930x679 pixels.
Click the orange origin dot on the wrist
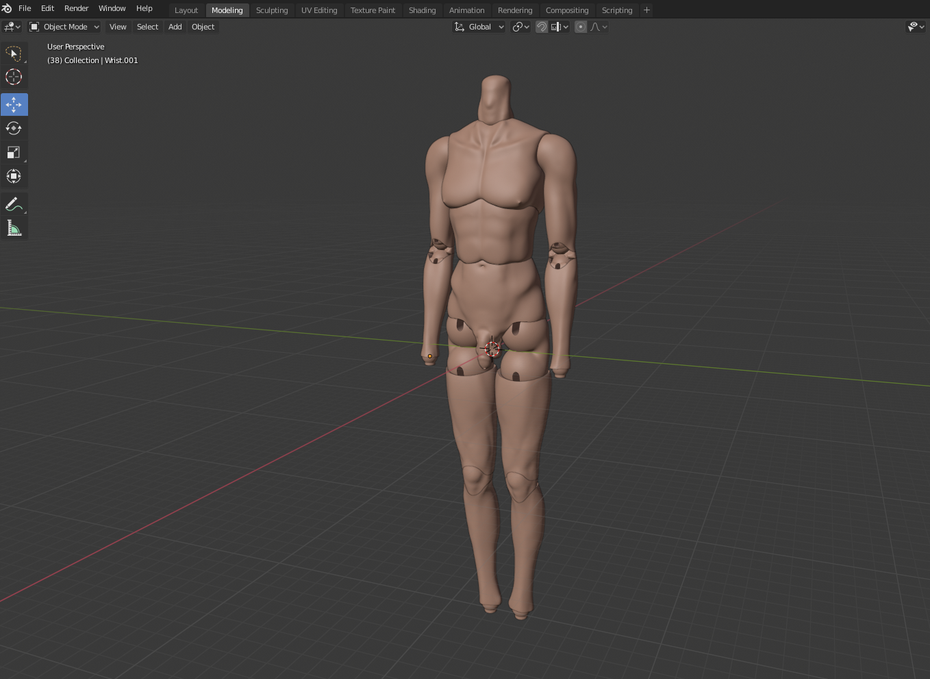tap(430, 356)
